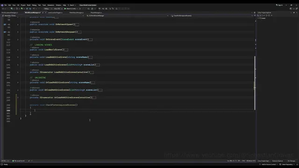This screenshot has height=168, width=299.
Task: Click the Search box in title bar
Action: (x=72, y=5)
